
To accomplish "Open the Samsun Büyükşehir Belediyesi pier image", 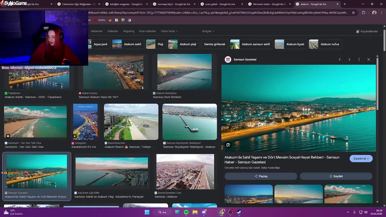I will pos(190,122).
